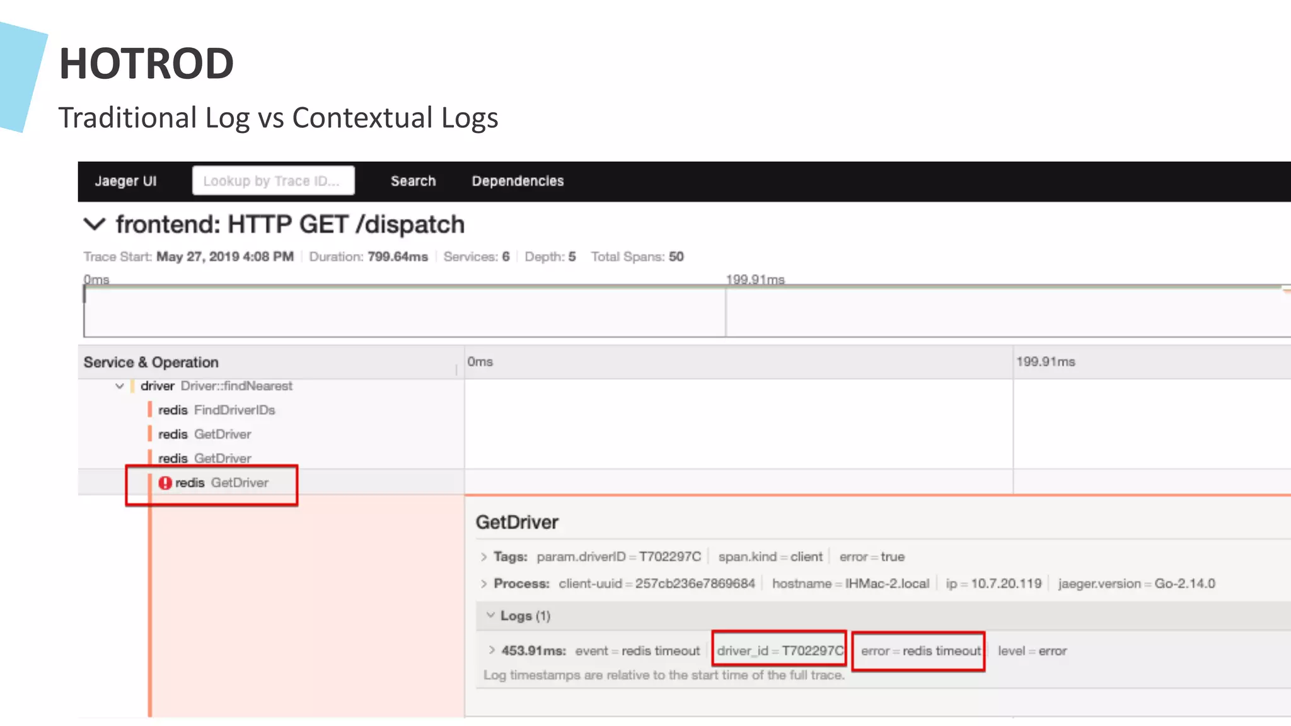
Task: Click the param.driverID = T702297C tag
Action: [618, 557]
